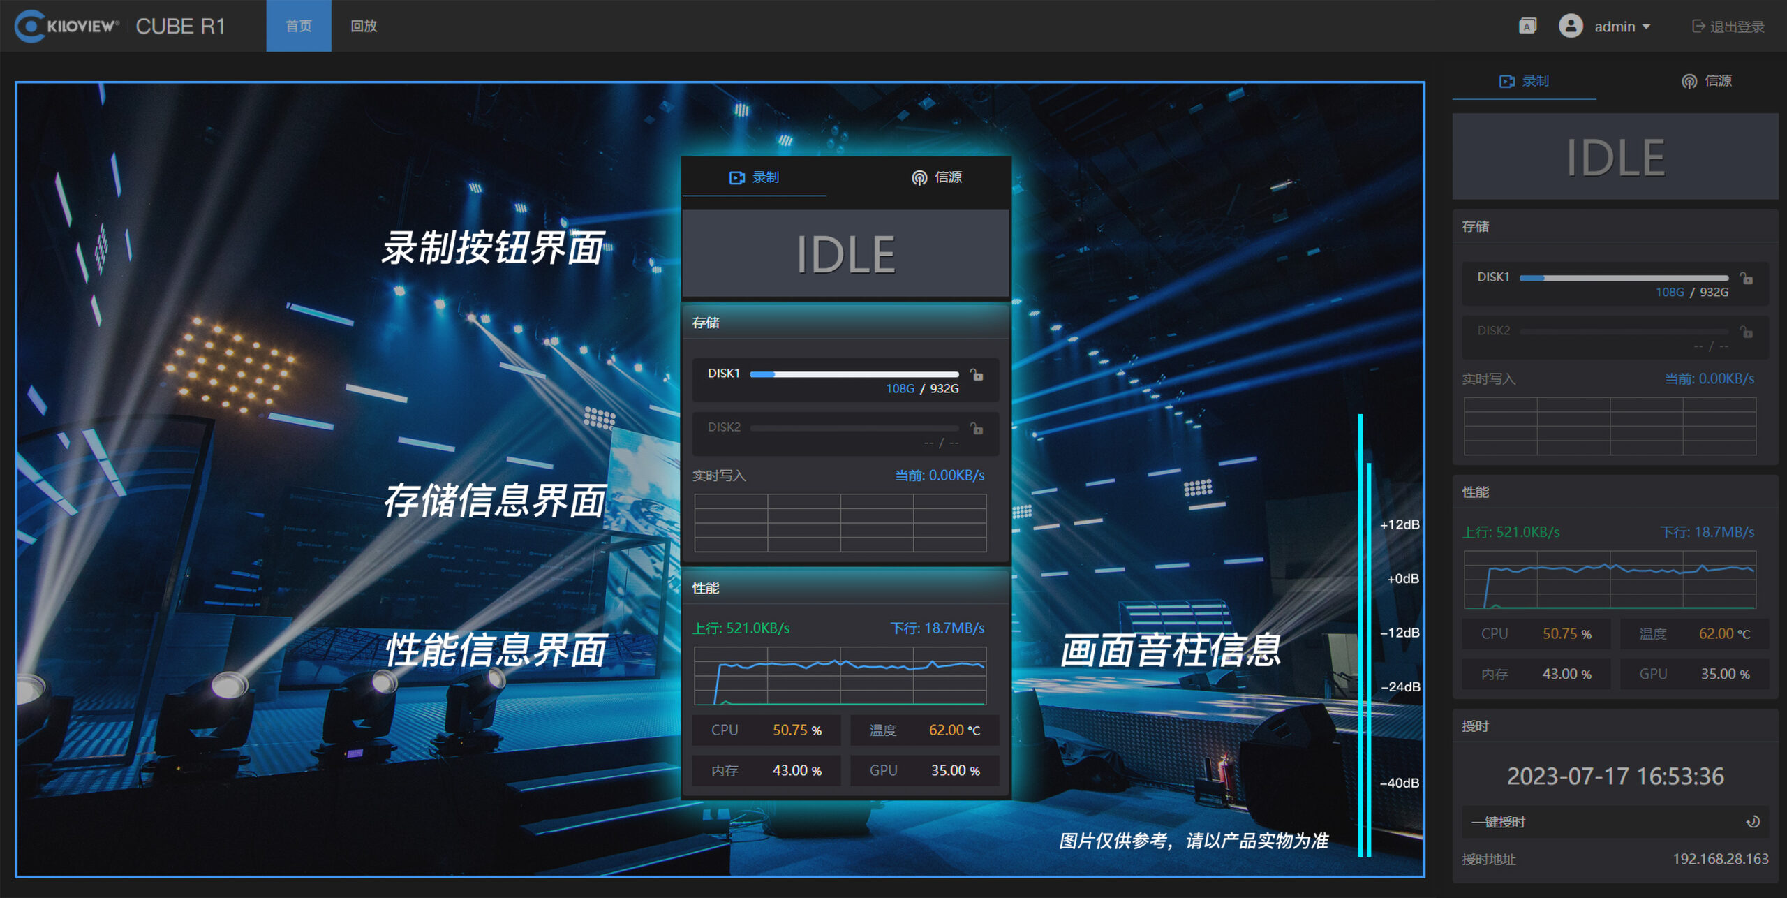Click the 一键授时 one-click sync button
1787x898 pixels.
[x=1615, y=822]
